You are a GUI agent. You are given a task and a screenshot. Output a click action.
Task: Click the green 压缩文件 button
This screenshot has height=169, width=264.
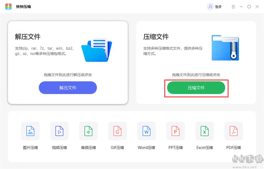(x=196, y=88)
